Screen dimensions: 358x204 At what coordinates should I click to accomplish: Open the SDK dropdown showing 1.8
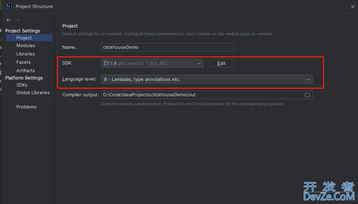click(x=152, y=63)
